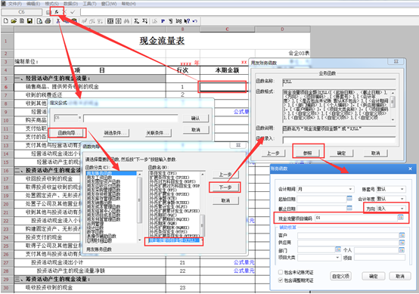Open print preview from the toolbar
419x294 pixels.
(x=39, y=21)
